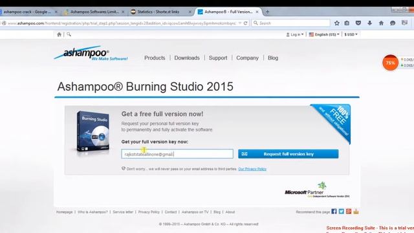Click the chat bubble toolbar icon
The width and height of the screenshot is (414, 233).
(x=393, y=23)
